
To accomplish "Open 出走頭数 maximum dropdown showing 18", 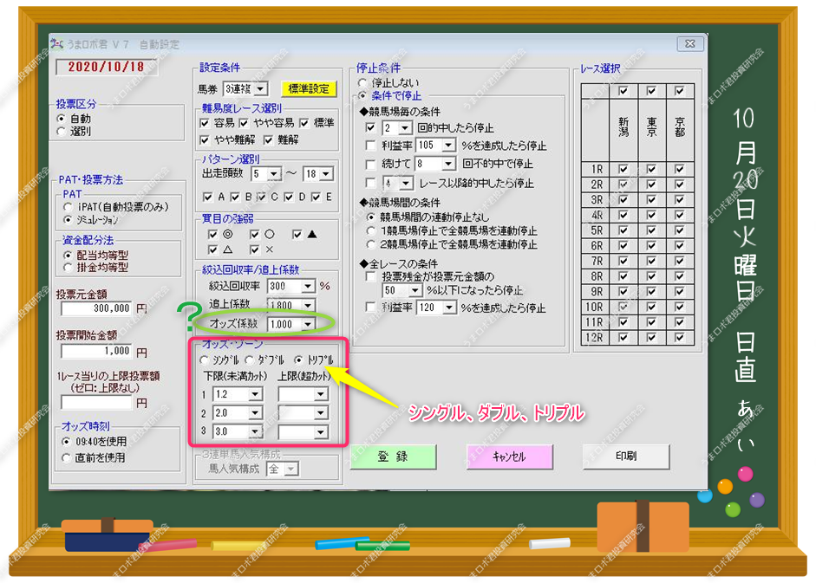I will pyautogui.click(x=326, y=174).
